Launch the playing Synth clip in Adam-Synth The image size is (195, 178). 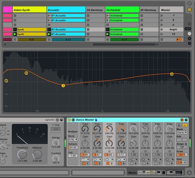(15, 34)
